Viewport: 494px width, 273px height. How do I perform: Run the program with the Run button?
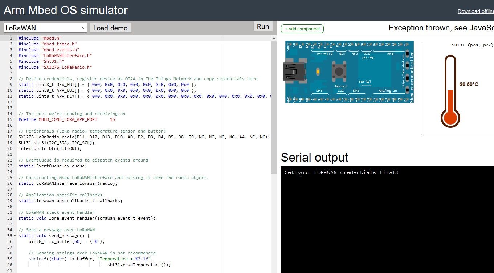pyautogui.click(x=263, y=27)
